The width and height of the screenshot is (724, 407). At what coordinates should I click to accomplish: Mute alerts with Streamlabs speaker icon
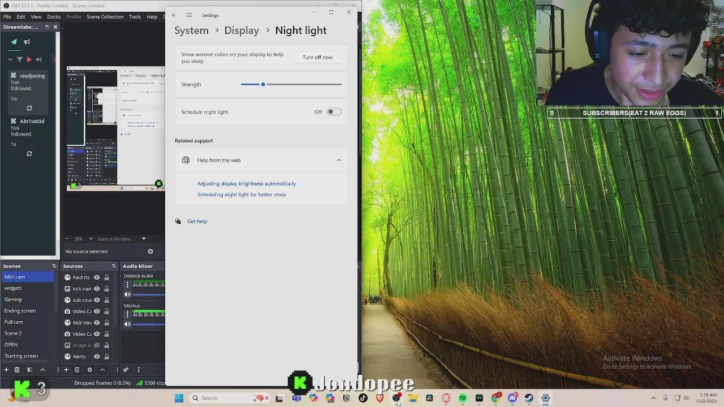point(39,59)
